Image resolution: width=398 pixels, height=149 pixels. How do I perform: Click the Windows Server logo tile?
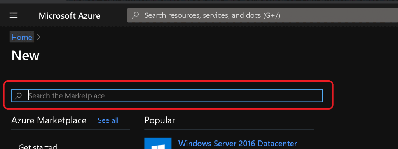tap(158, 144)
